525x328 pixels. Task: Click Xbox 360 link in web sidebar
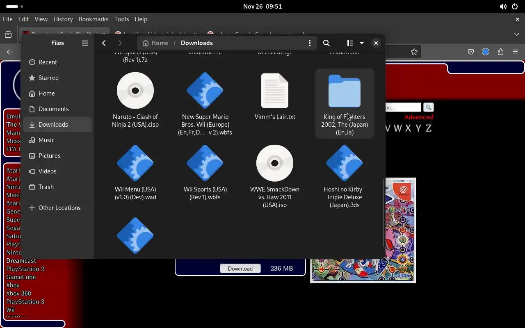point(18,294)
